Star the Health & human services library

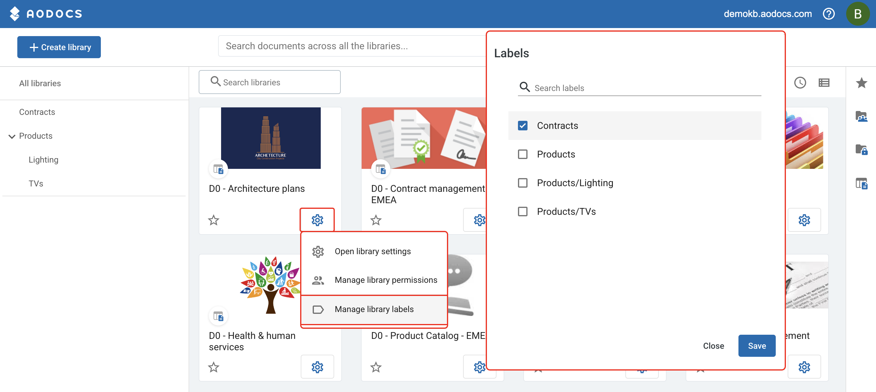pyautogui.click(x=214, y=367)
